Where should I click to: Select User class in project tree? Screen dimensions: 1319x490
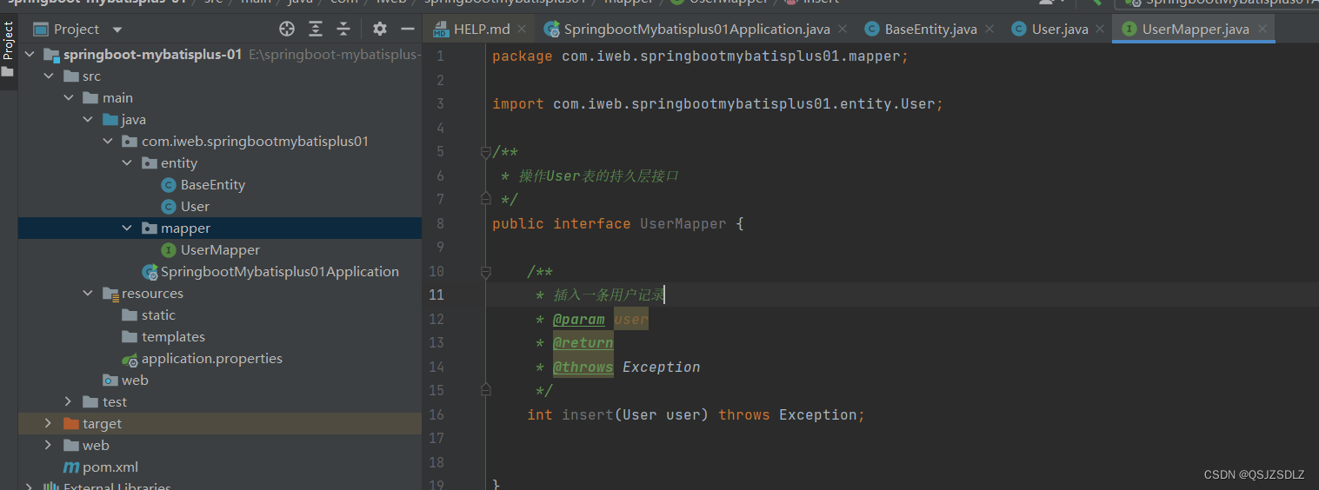point(195,207)
